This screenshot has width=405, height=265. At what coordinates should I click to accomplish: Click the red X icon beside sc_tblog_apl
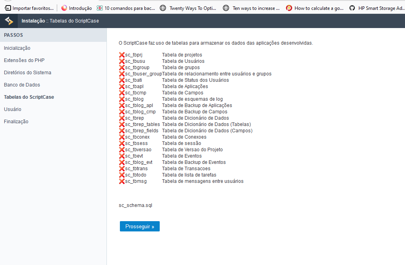121,105
